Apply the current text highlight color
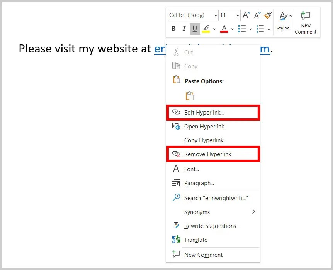Image resolution: width=333 pixels, height=270 pixels. tap(206, 29)
